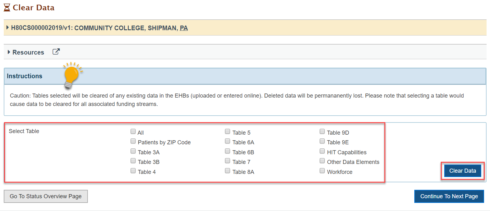Check the Other Data Elements box

point(322,161)
